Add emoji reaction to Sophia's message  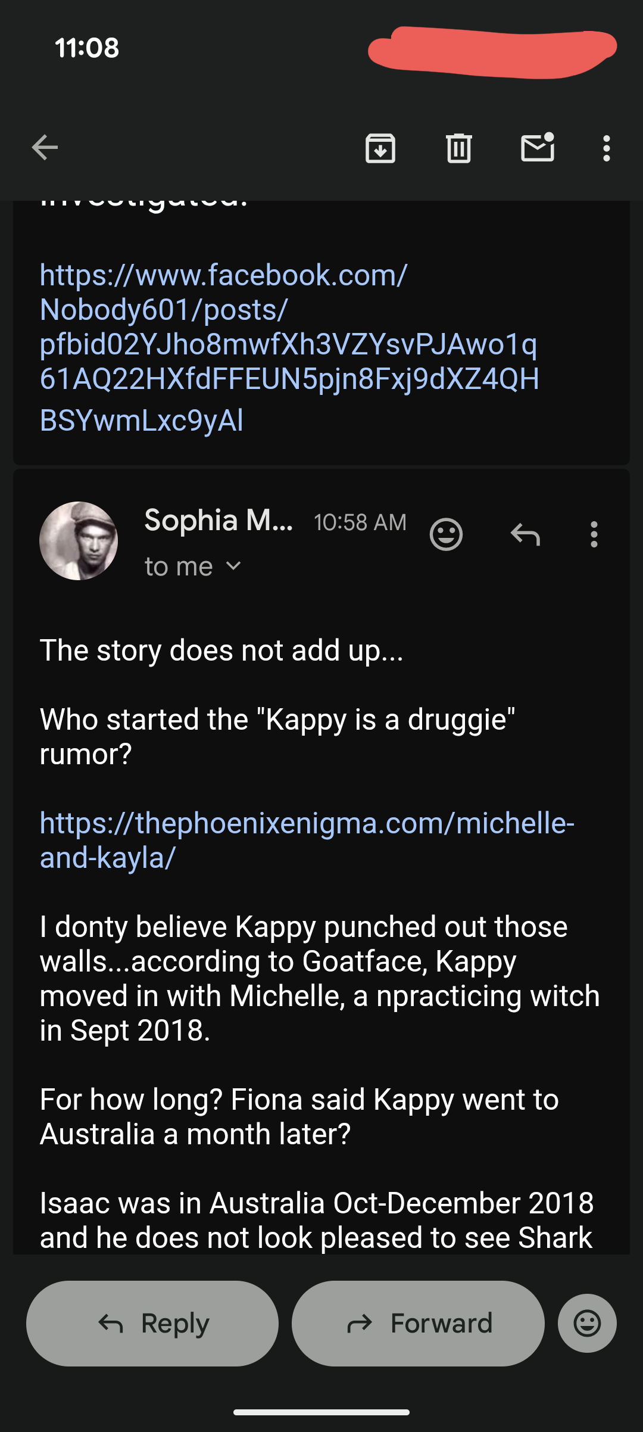pyautogui.click(x=446, y=534)
